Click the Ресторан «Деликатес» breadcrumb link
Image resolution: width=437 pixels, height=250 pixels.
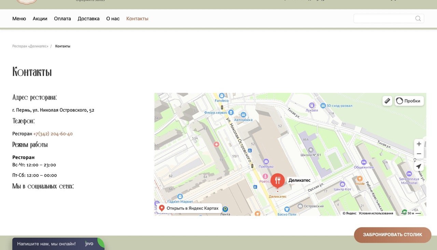[x=30, y=46]
